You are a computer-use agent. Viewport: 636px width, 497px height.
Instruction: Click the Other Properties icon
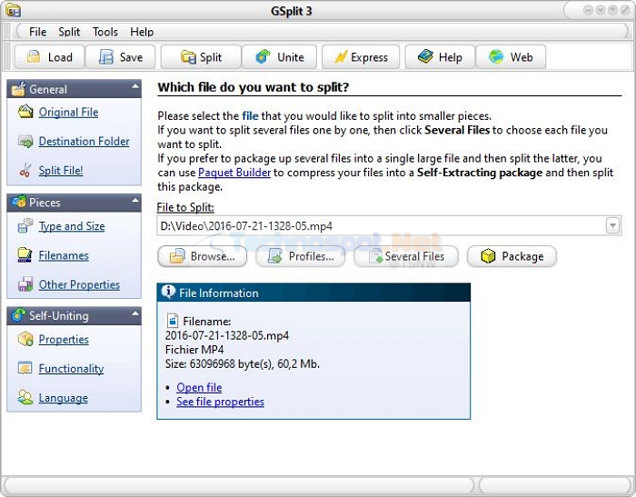[x=25, y=284]
